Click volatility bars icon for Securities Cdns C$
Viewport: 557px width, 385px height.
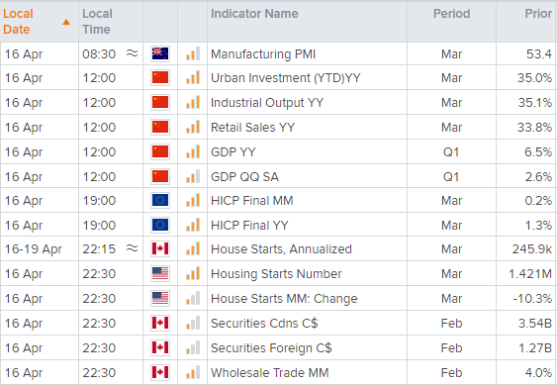193,324
